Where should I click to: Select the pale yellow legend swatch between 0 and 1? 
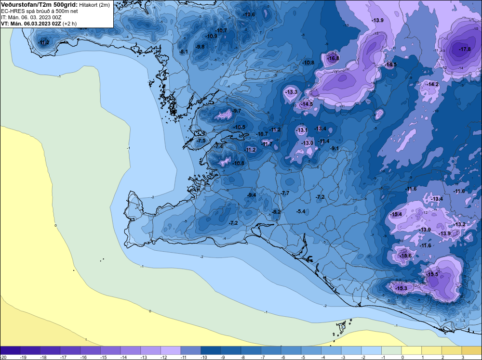[x=411, y=350]
